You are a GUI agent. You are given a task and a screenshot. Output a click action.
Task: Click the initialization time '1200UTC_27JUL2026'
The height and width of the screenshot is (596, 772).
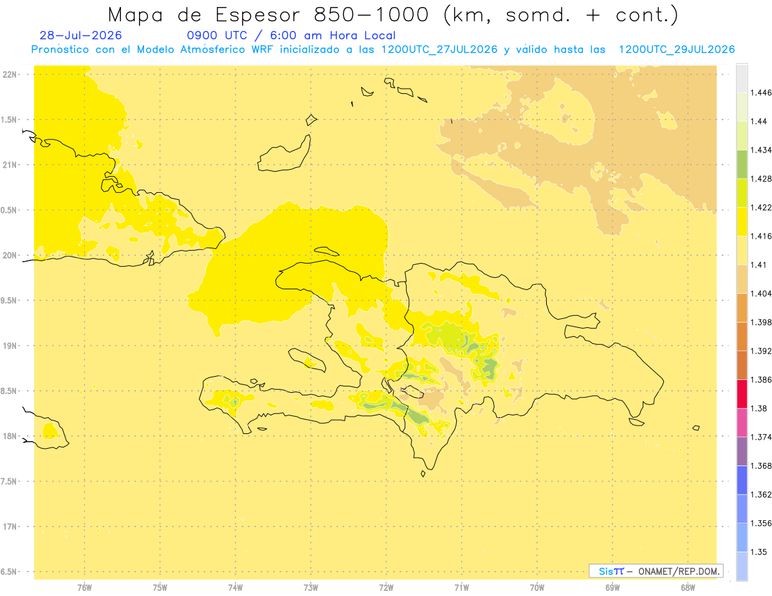(439, 50)
